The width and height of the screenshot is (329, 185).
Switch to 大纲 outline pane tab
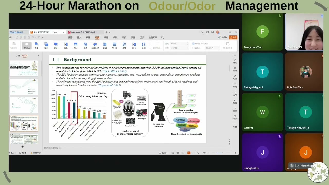coord(18,55)
